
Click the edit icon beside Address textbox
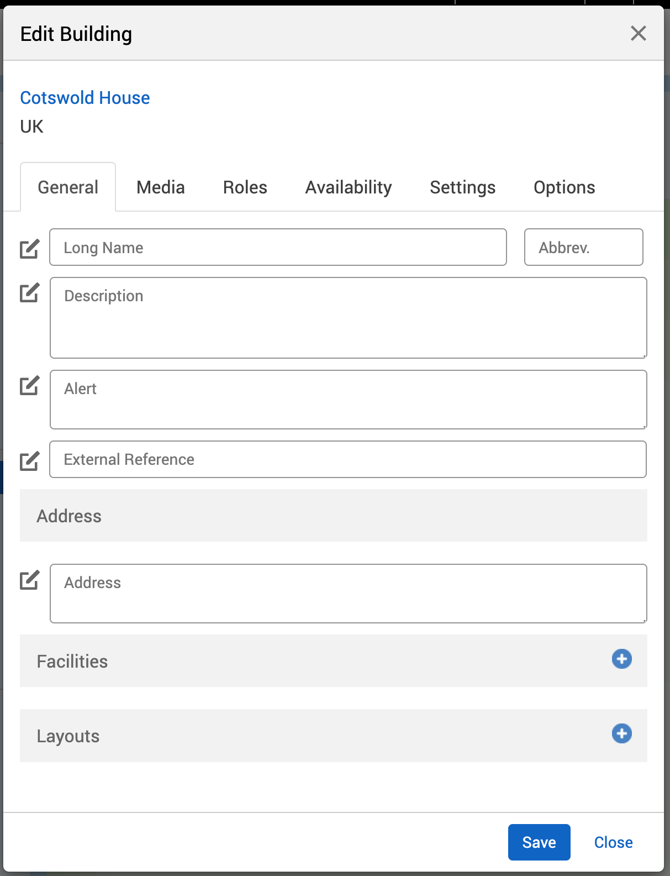click(x=29, y=580)
